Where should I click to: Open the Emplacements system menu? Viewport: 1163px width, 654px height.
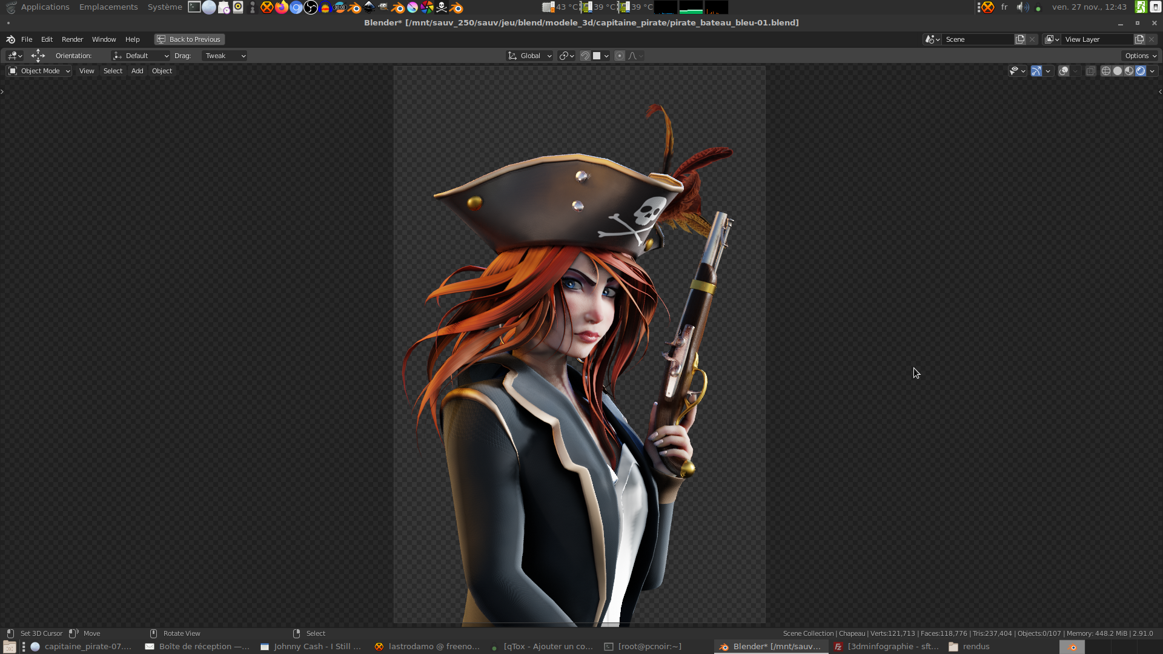pyautogui.click(x=108, y=7)
